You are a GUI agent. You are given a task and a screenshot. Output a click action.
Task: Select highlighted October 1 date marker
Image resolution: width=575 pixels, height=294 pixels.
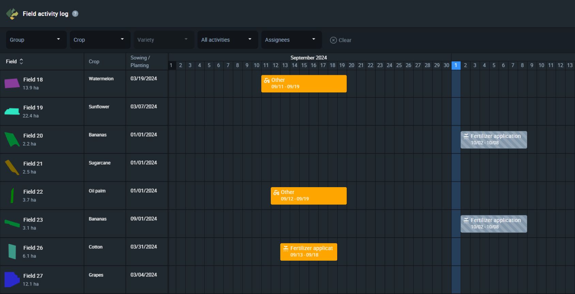(x=456, y=65)
